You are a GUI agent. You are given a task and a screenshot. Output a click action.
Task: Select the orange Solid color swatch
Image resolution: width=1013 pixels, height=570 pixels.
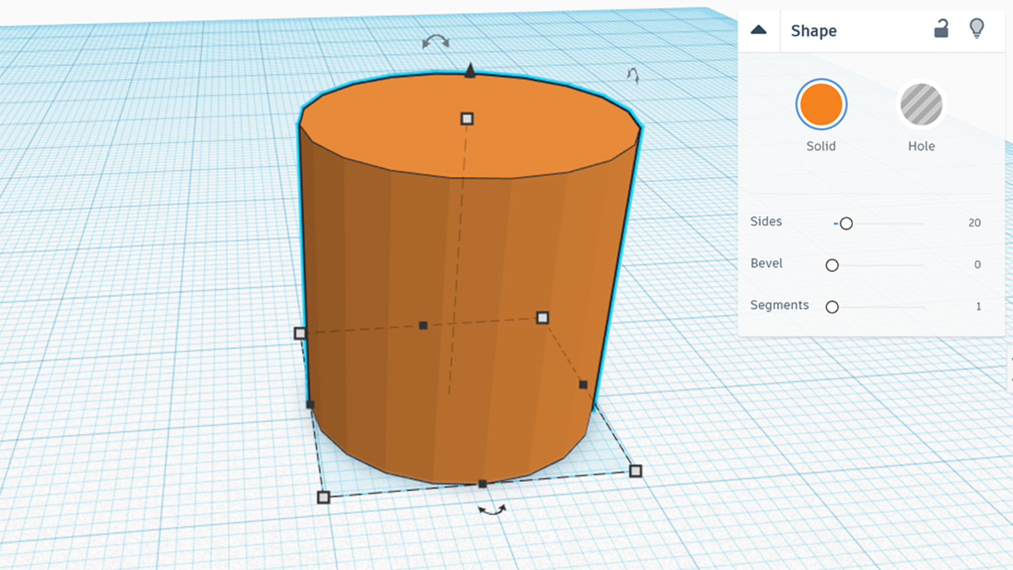(x=821, y=104)
